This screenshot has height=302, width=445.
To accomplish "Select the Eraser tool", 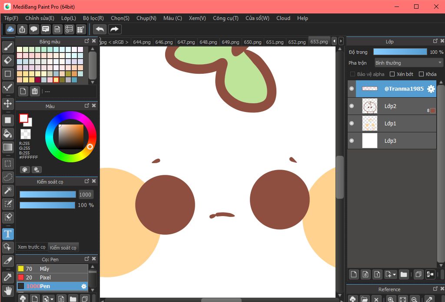I will (x=8, y=60).
